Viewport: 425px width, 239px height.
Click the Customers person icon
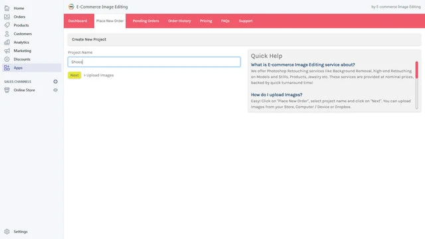click(x=7, y=34)
